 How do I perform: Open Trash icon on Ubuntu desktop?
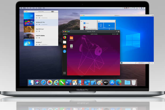(x=72, y=46)
